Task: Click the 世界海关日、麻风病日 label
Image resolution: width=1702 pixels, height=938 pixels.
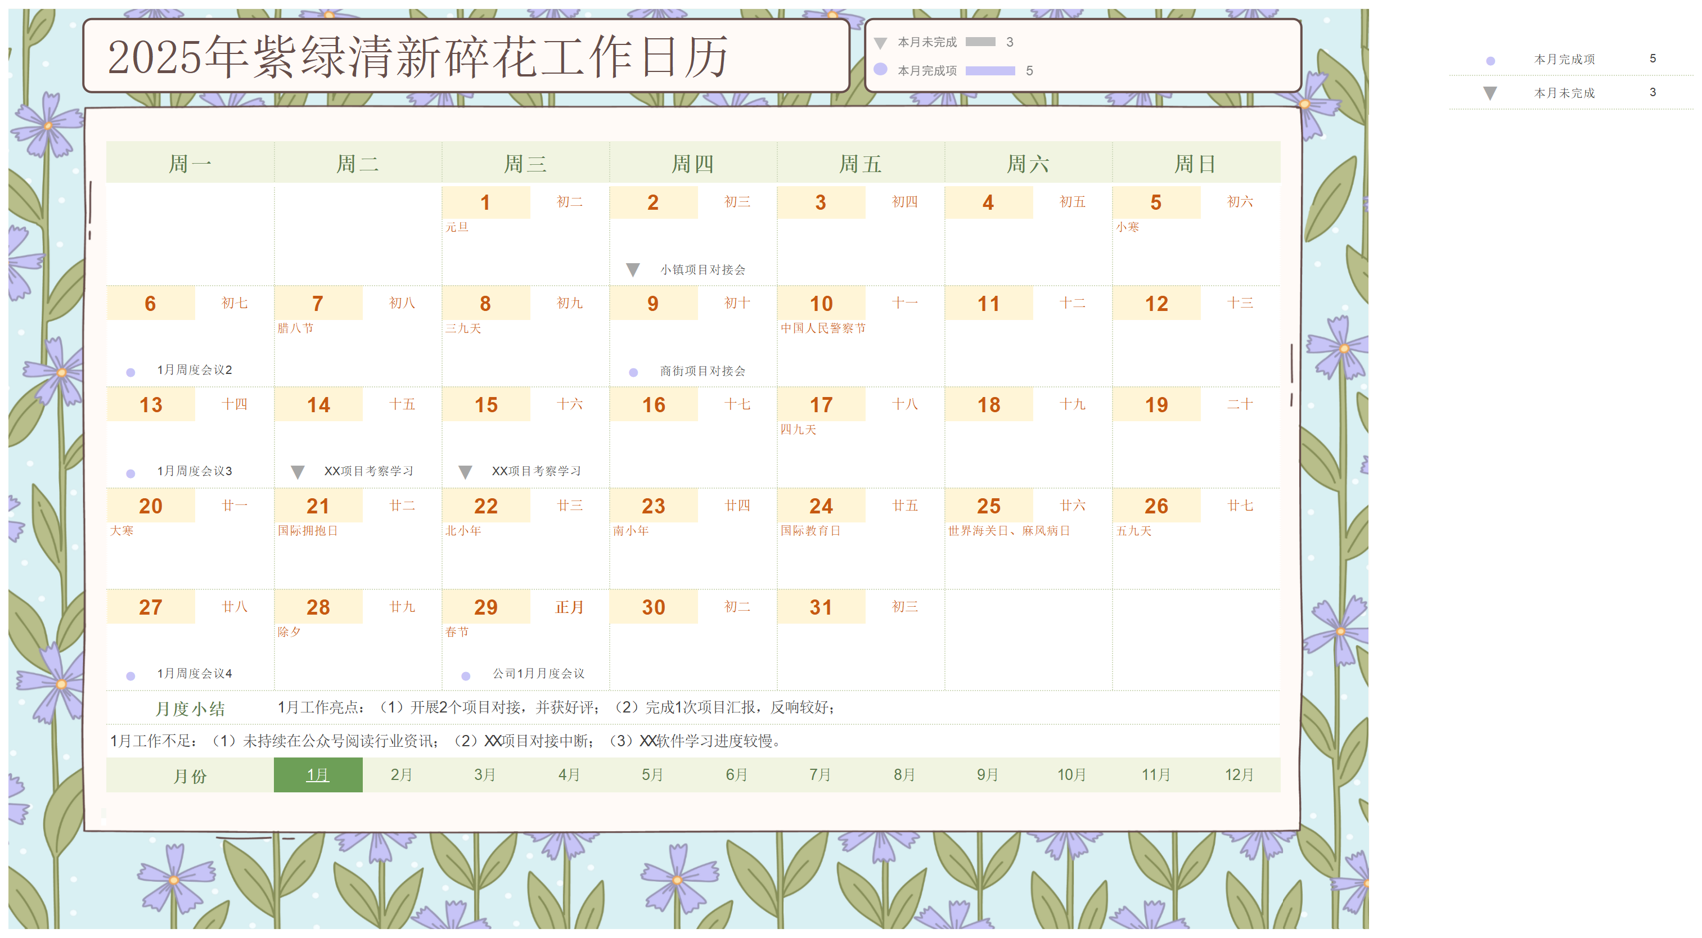Action: 1009,530
